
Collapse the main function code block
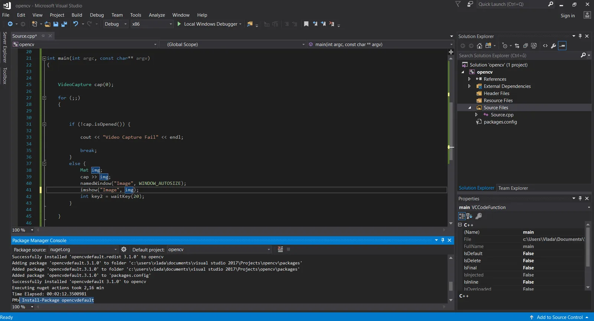[x=44, y=58]
